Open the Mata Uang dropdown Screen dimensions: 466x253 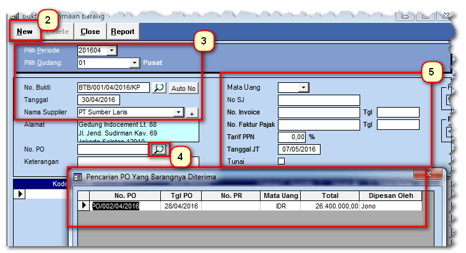click(303, 88)
